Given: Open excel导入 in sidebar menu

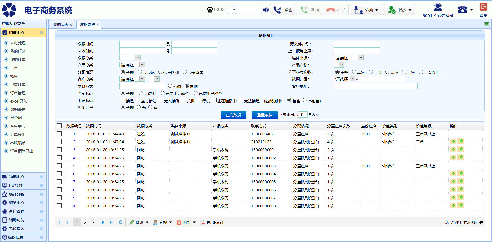Looking at the screenshot, I should click(x=18, y=101).
